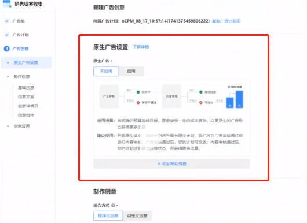Click the 销售线索收集 logo icon

pyautogui.click(x=7, y=3)
